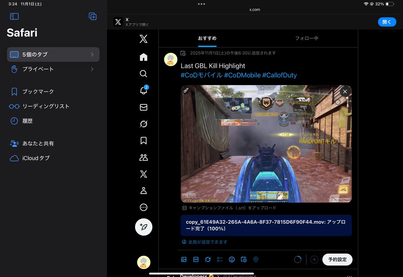Viewport: 403px width, 277px height.
Task: Go to Home in X navigation
Action: pyautogui.click(x=143, y=57)
